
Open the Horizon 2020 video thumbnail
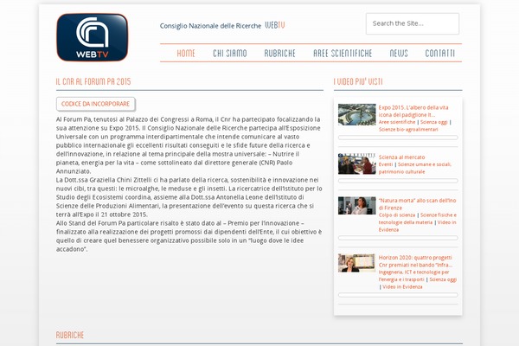pyautogui.click(x=356, y=263)
